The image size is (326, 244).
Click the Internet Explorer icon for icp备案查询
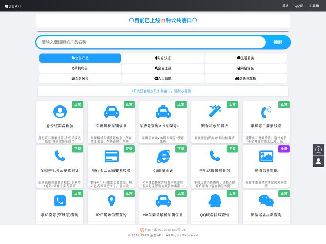pos(163,156)
